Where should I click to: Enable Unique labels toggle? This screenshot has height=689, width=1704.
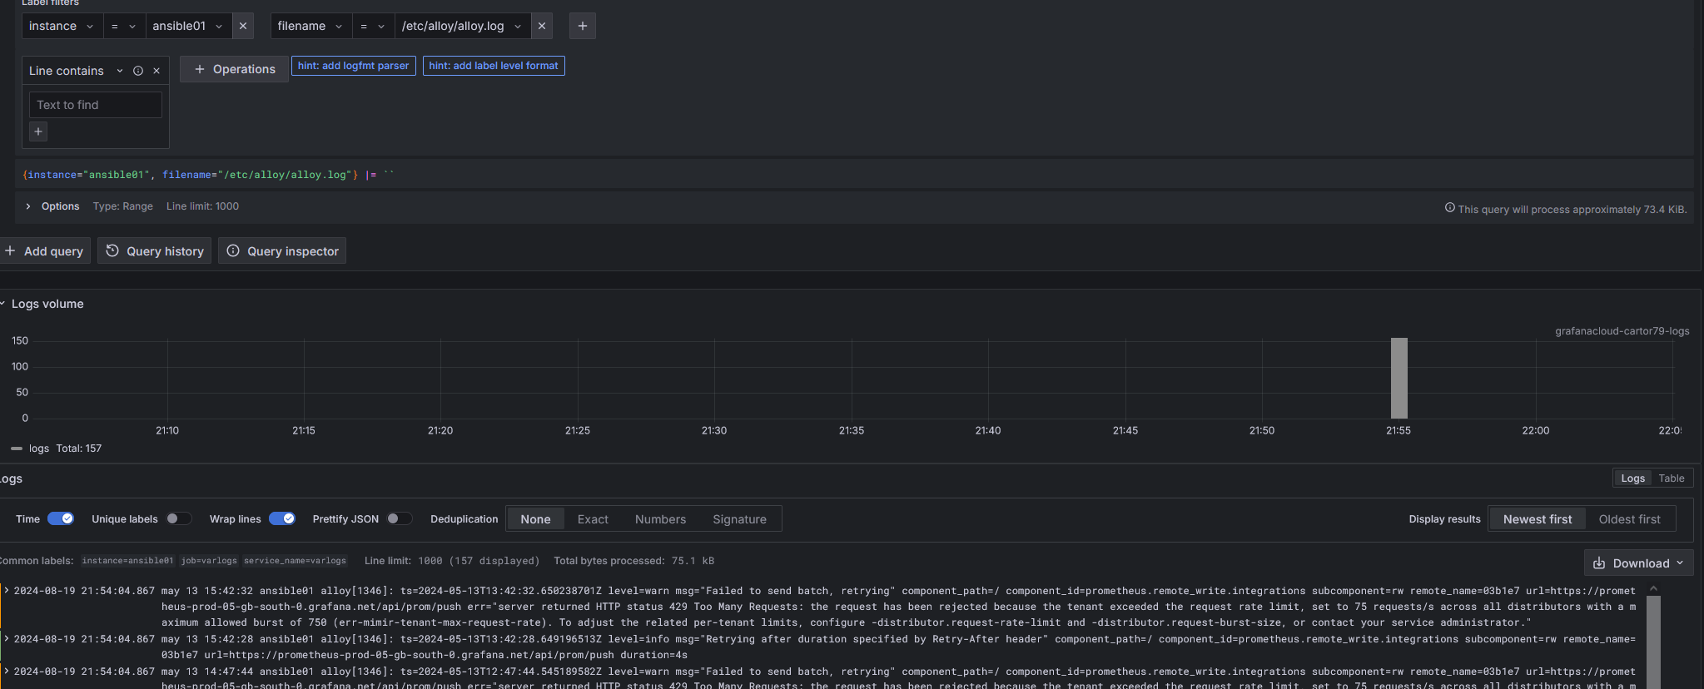pos(178,518)
